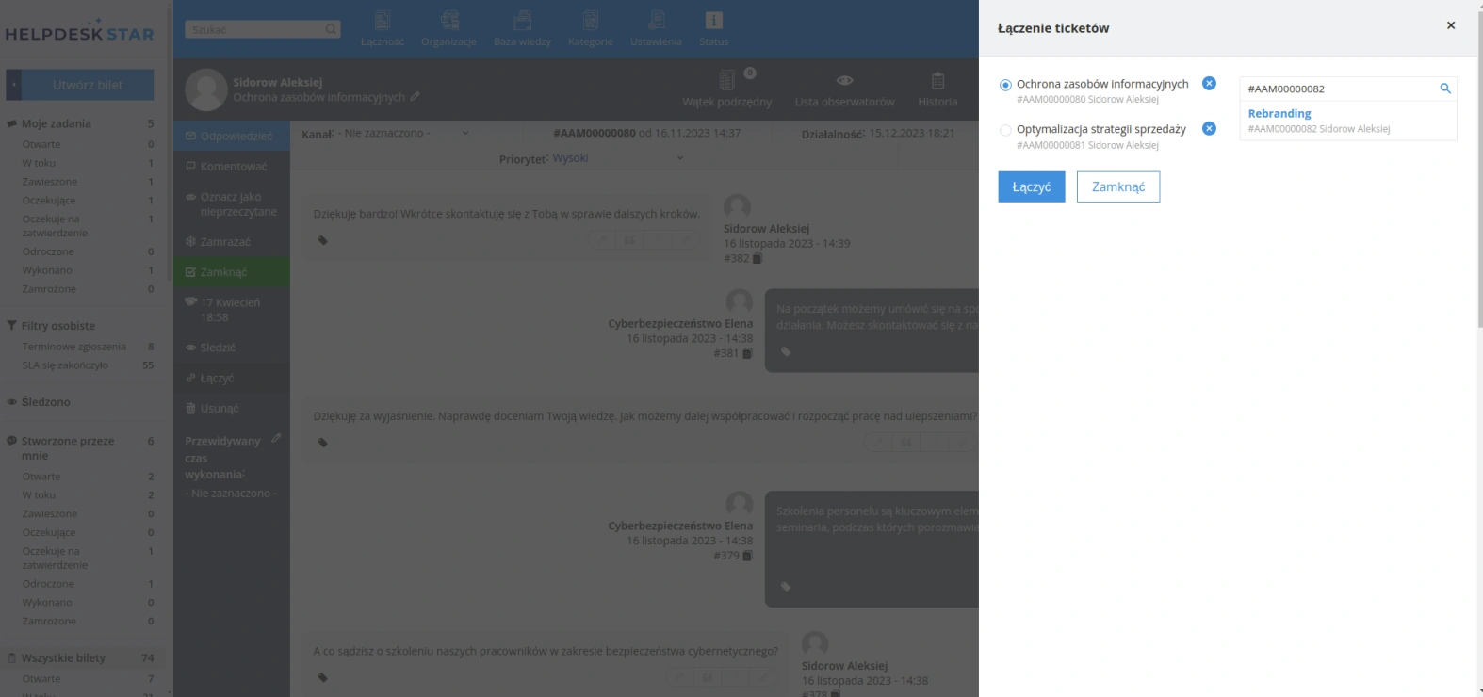Click the tag icon under message #382
The image size is (1483, 697).
[322, 240]
